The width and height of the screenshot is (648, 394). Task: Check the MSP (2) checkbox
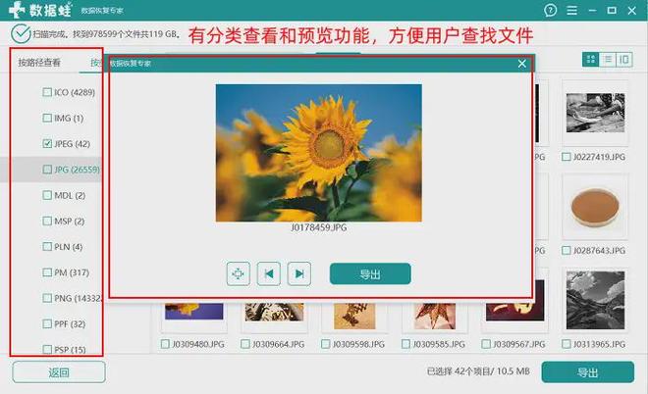click(47, 222)
